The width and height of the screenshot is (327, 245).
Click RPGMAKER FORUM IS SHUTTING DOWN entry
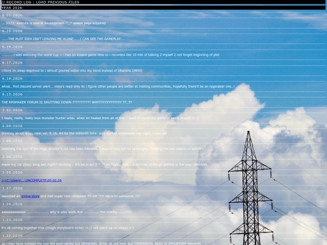pos(67,102)
